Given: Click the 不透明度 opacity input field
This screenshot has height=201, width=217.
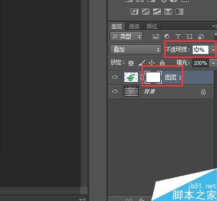Looking at the screenshot, I should pos(201,50).
